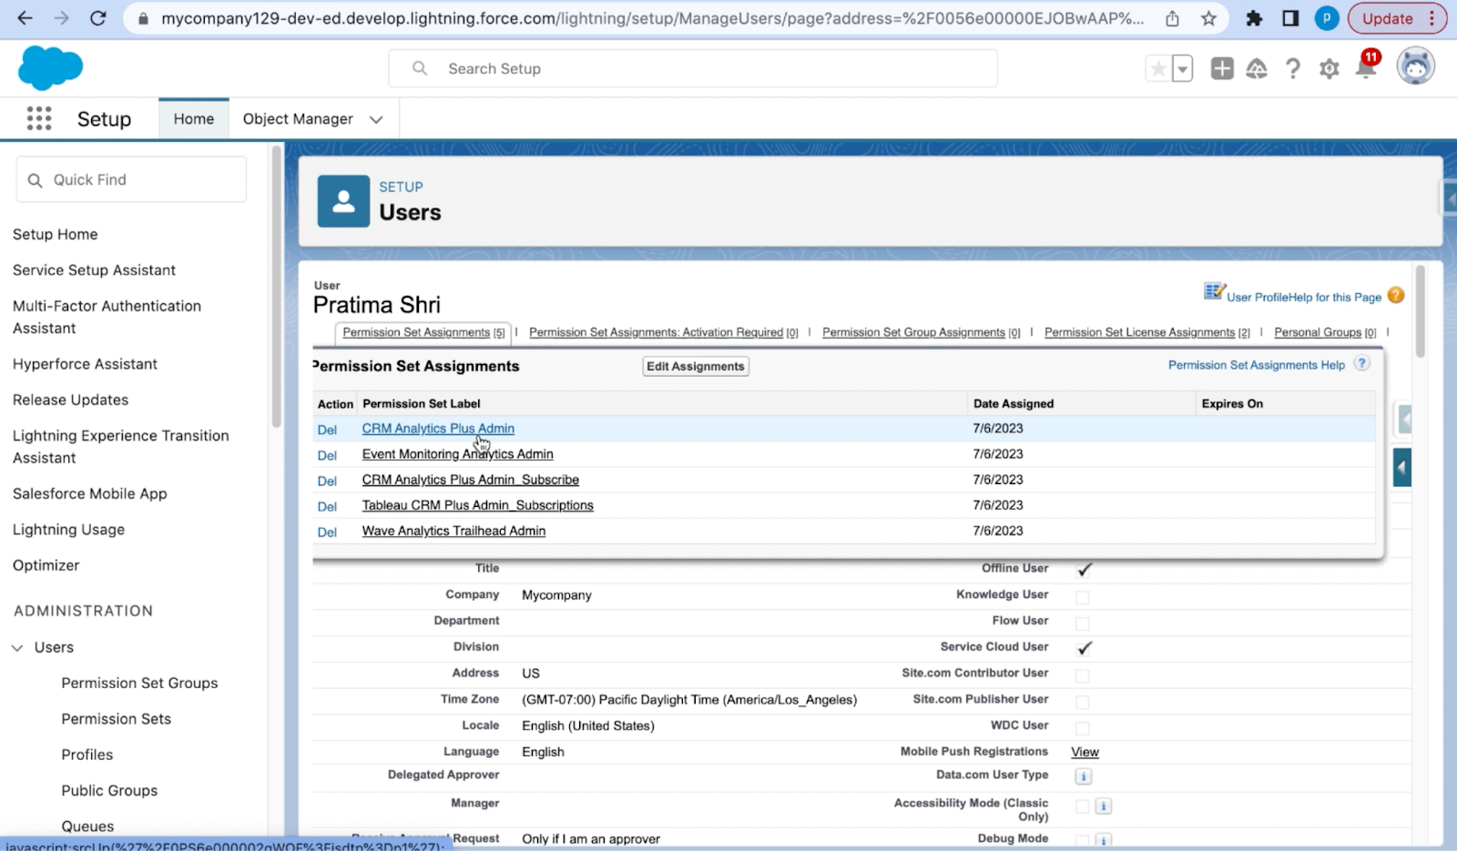
Task: Click the Quick Find search box
Action: [130, 179]
